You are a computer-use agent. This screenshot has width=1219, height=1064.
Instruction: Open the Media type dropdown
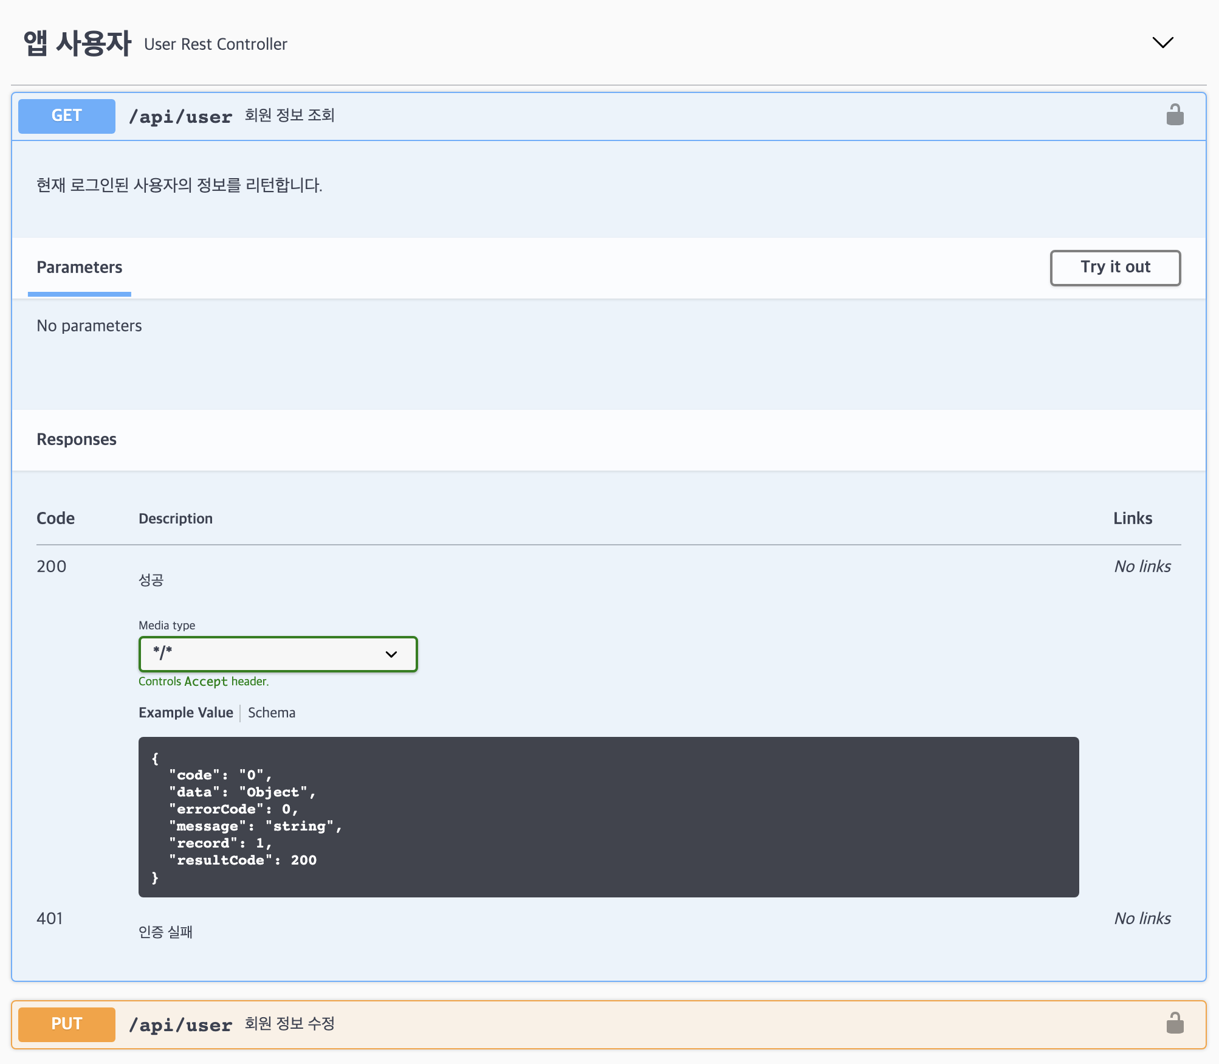click(x=278, y=654)
